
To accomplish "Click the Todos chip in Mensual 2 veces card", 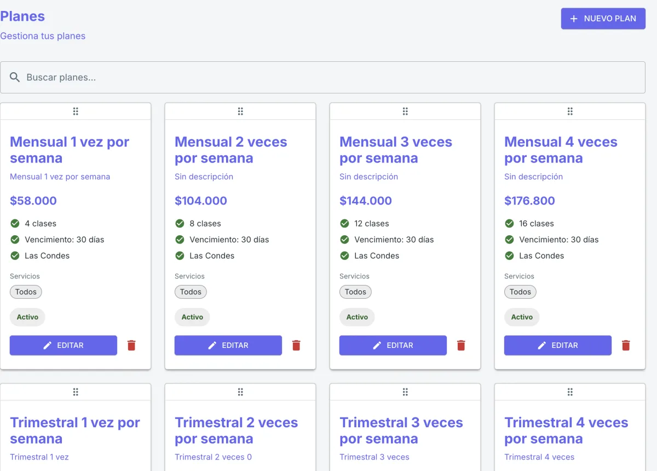I will pos(191,292).
